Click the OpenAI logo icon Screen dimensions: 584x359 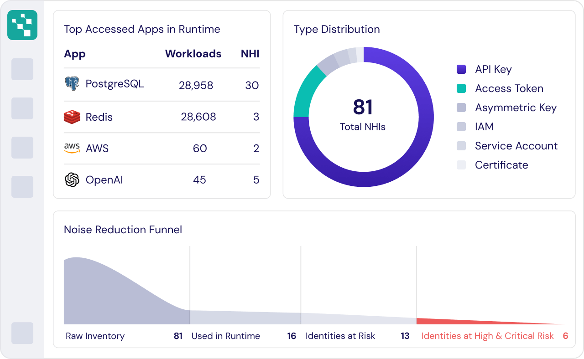72,180
